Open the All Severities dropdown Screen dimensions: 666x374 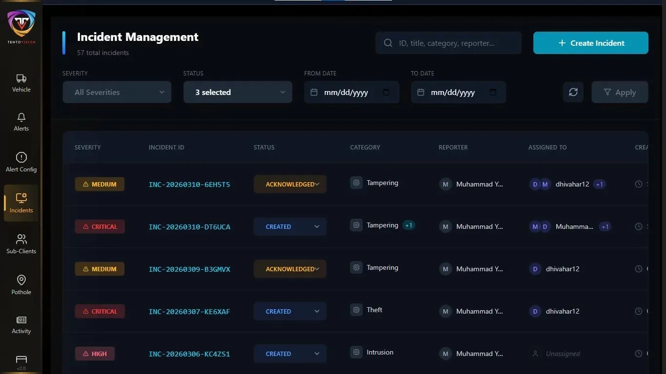pyautogui.click(x=117, y=92)
